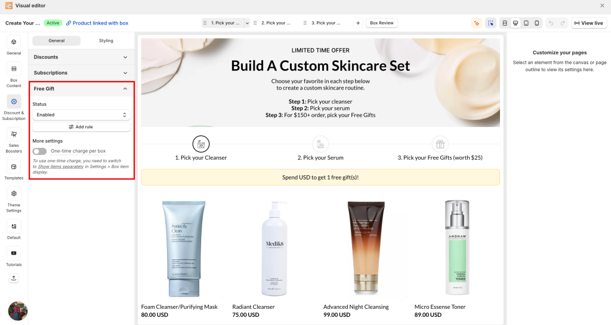Image resolution: width=611 pixels, height=325 pixels.
Task: Click the Add rule button
Action: click(81, 127)
